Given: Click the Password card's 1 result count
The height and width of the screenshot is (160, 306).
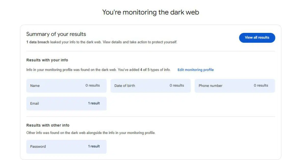Looking at the screenshot, I should pos(94,146).
